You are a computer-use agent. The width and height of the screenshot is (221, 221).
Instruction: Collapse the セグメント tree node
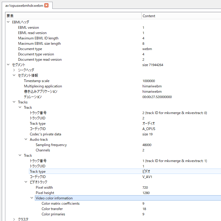pos(8,65)
